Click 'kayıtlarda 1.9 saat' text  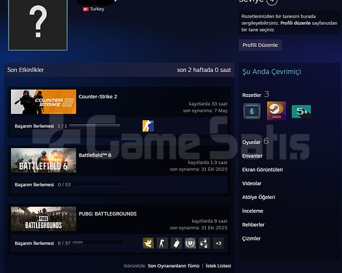pos(208,162)
